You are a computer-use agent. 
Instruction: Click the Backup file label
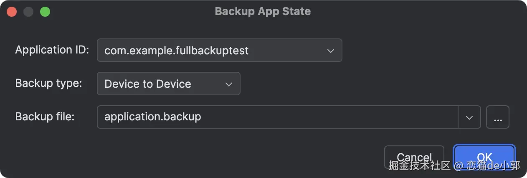(45, 117)
